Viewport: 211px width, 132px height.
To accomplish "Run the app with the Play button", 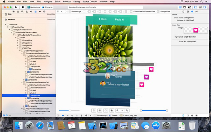I will click(x=16, y=7).
